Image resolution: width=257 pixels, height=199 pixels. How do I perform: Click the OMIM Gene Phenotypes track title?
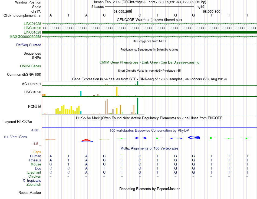[x=150, y=62]
